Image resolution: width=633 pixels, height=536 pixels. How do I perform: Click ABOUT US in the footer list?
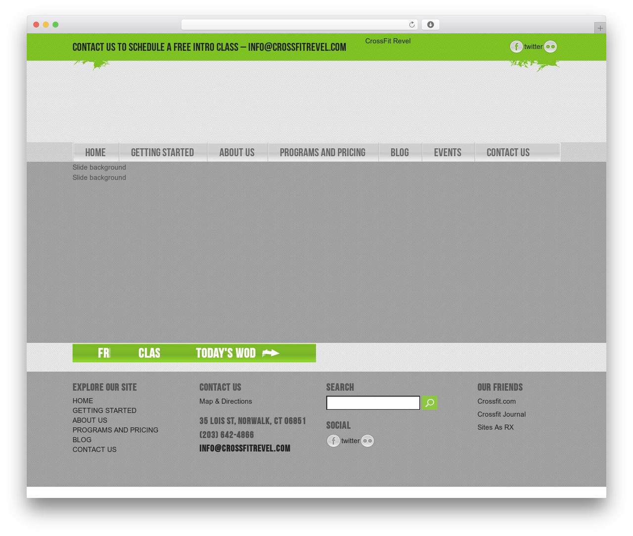[x=90, y=420]
